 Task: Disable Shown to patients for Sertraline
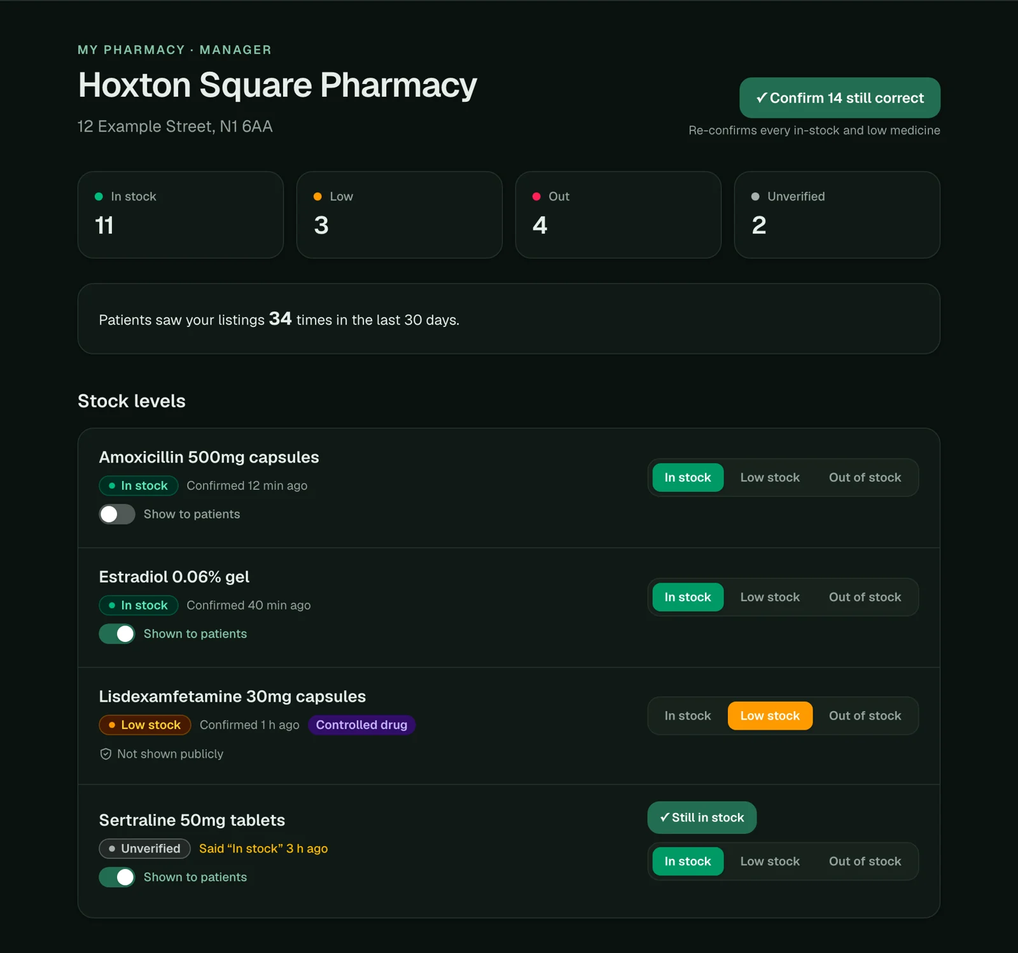point(117,877)
